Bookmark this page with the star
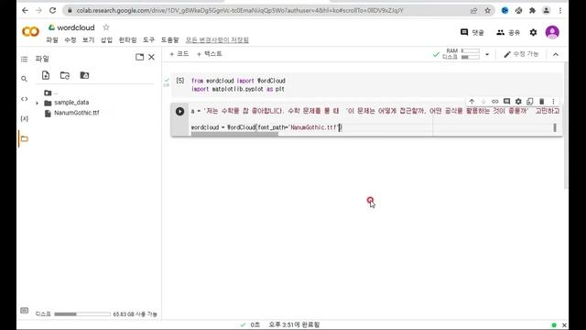This screenshot has height=330, width=586. click(488, 10)
